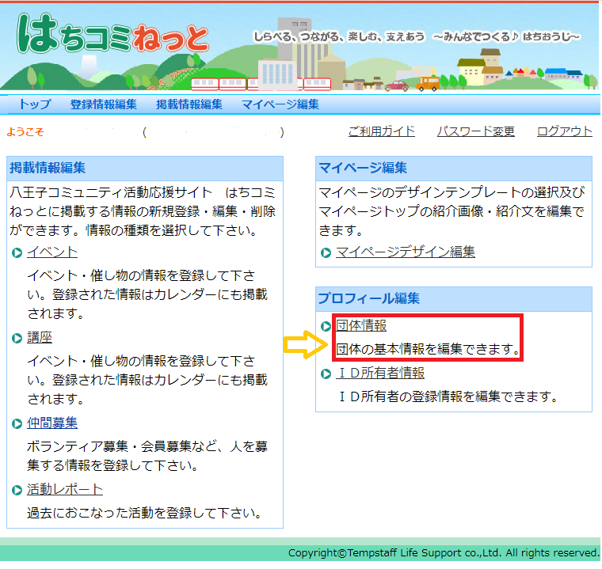
Task: Open 登録情報編集 in the navigation bar
Action: pyautogui.click(x=103, y=104)
